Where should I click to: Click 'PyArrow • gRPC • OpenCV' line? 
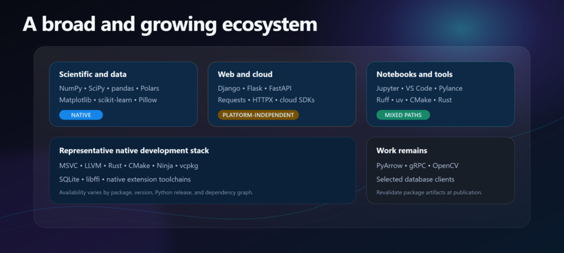coord(417,166)
